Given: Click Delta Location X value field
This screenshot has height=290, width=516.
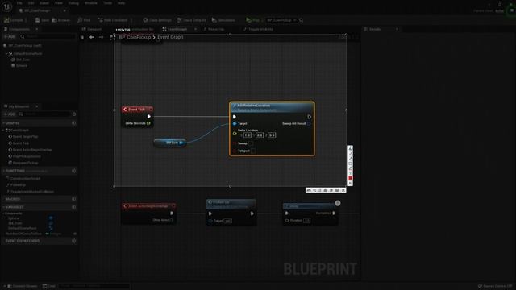Looking at the screenshot, I should point(248,135).
